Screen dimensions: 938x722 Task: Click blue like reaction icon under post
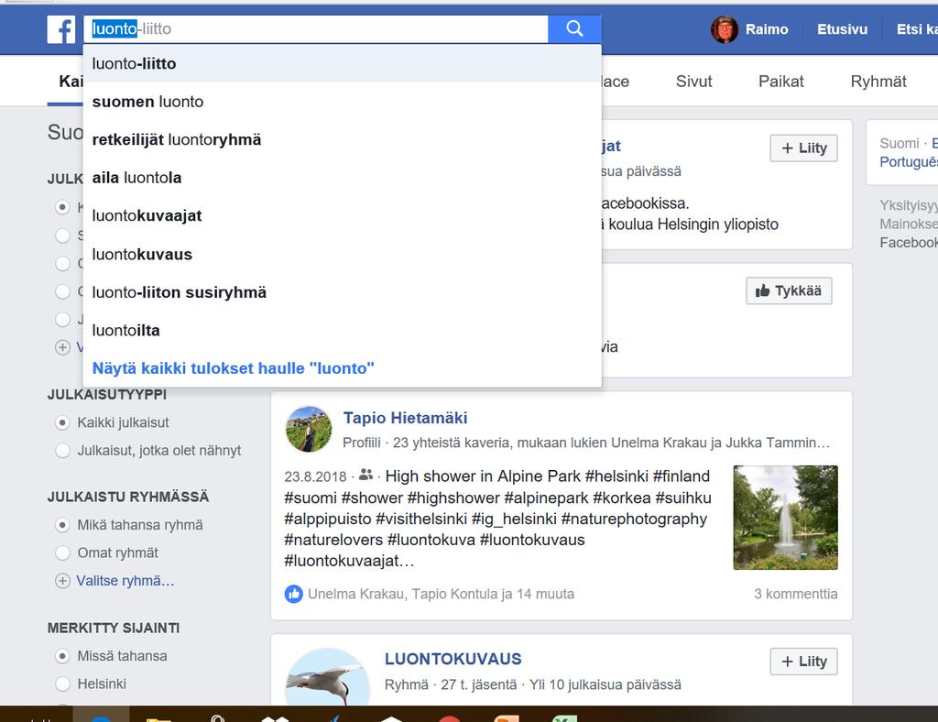(294, 594)
